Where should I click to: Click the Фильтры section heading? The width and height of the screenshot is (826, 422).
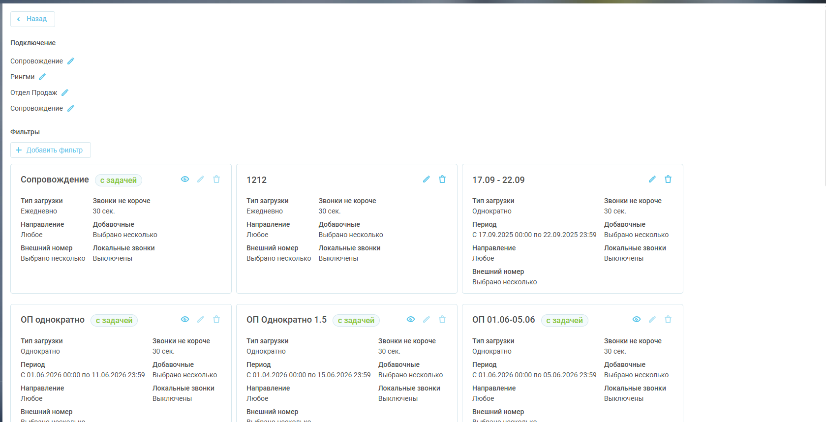(x=25, y=132)
